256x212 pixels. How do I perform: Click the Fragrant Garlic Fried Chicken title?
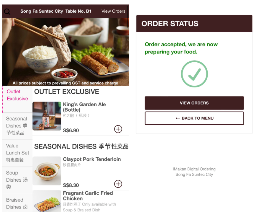88,196
